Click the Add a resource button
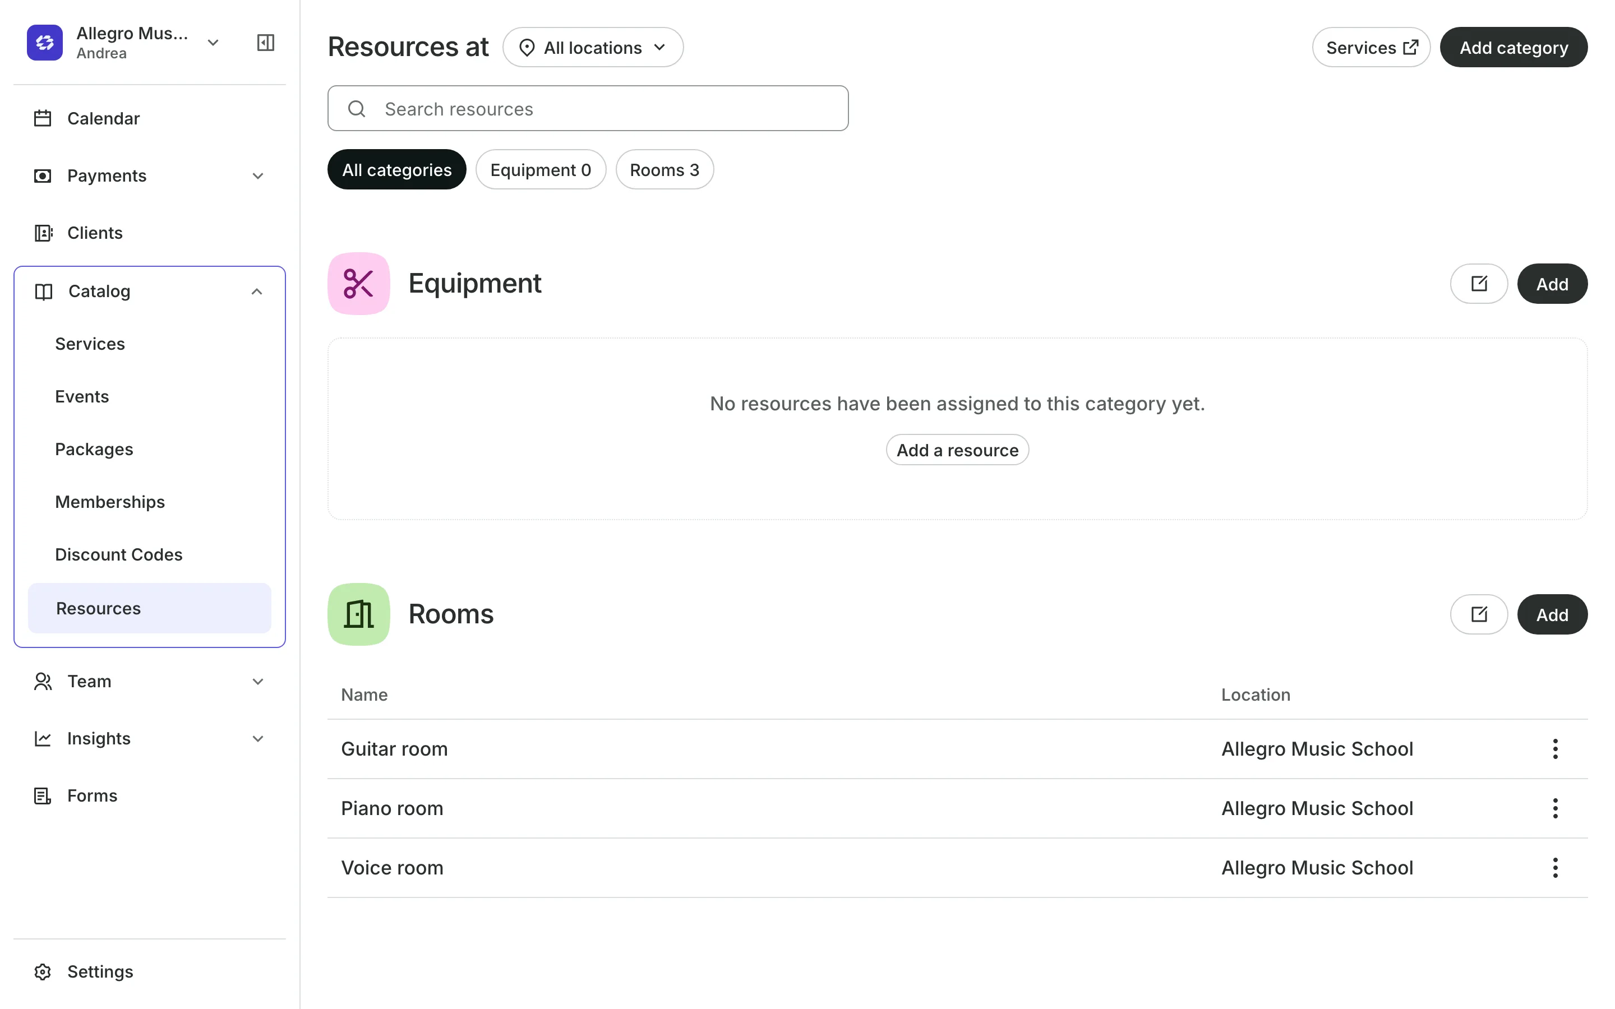1615x1009 pixels. pyautogui.click(x=957, y=451)
